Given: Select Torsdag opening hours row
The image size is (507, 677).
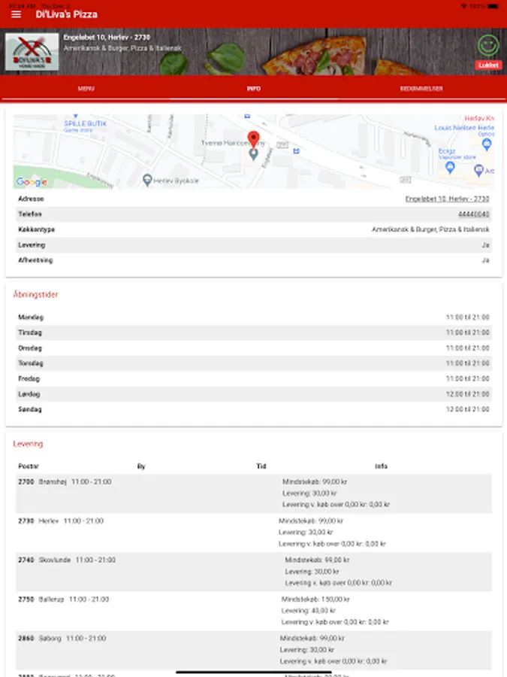Looking at the screenshot, I should pyautogui.click(x=254, y=363).
